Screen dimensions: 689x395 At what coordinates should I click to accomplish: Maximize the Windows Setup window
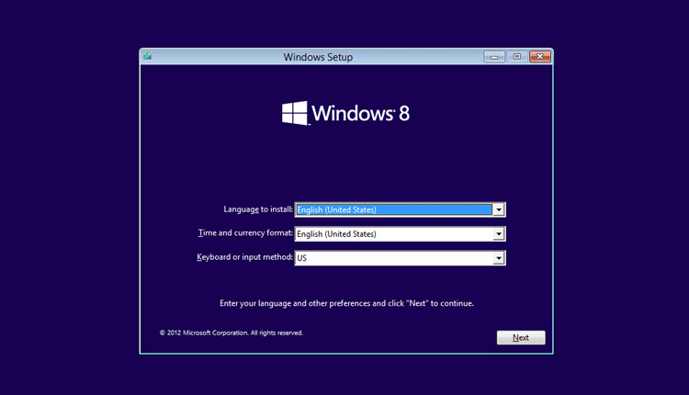(x=516, y=57)
